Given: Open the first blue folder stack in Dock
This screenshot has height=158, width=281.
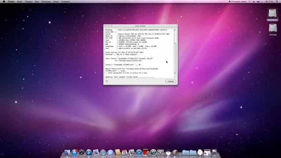Looking at the screenshot, I should [x=185, y=152].
